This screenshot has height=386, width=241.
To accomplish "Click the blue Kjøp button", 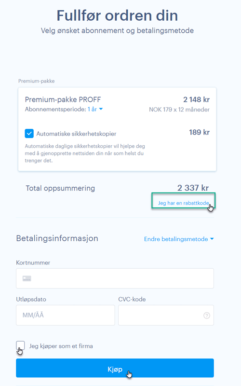I will 115,368.
